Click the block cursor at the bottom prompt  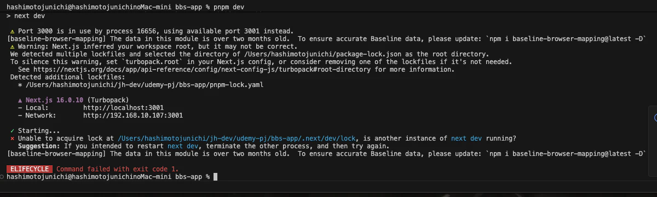pyautogui.click(x=216, y=177)
